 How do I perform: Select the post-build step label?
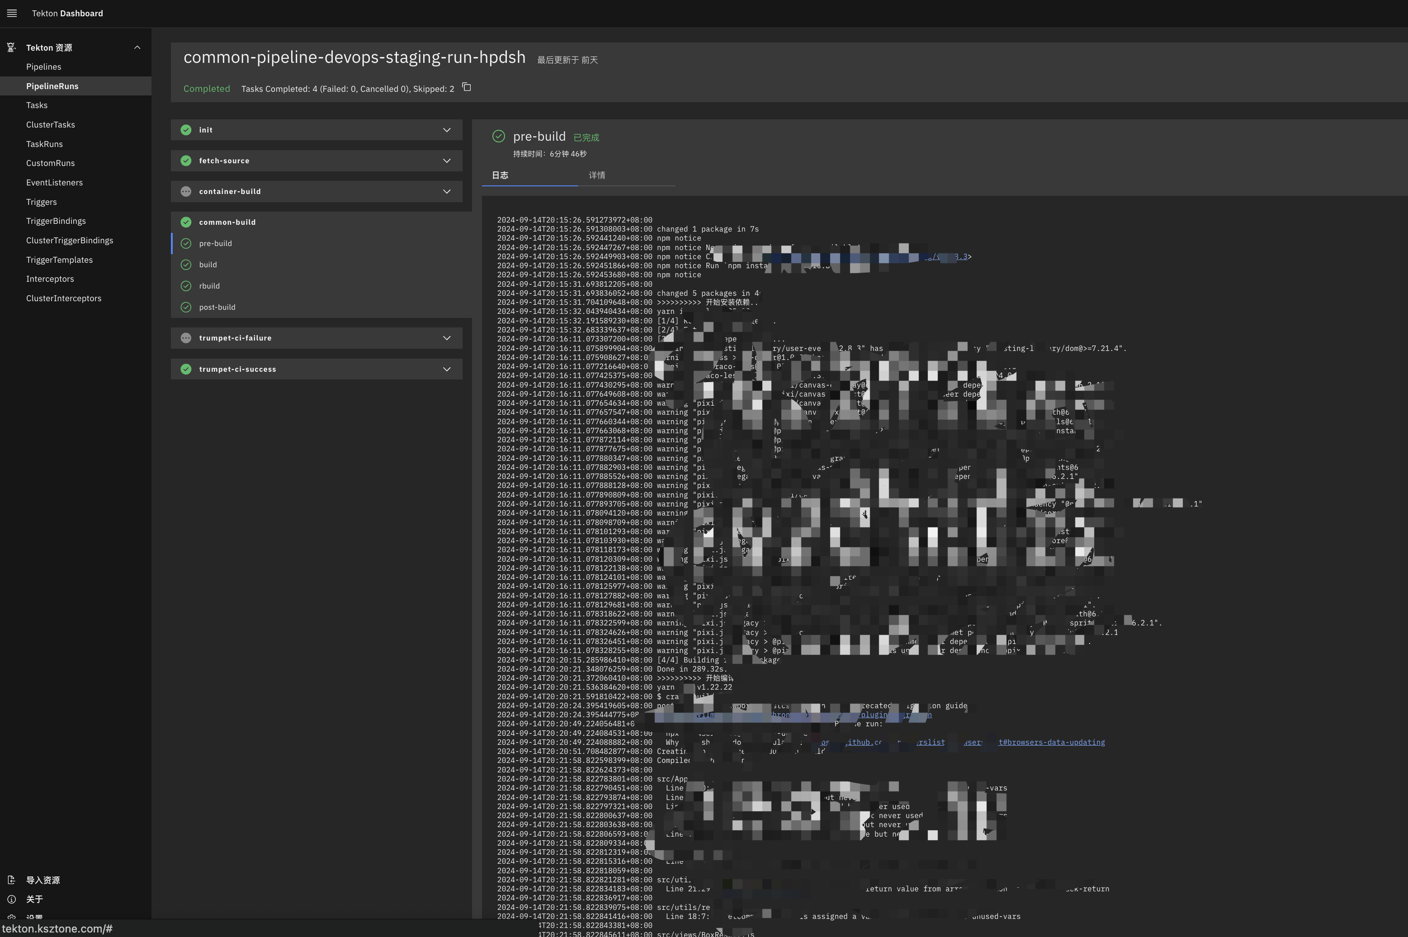[217, 307]
